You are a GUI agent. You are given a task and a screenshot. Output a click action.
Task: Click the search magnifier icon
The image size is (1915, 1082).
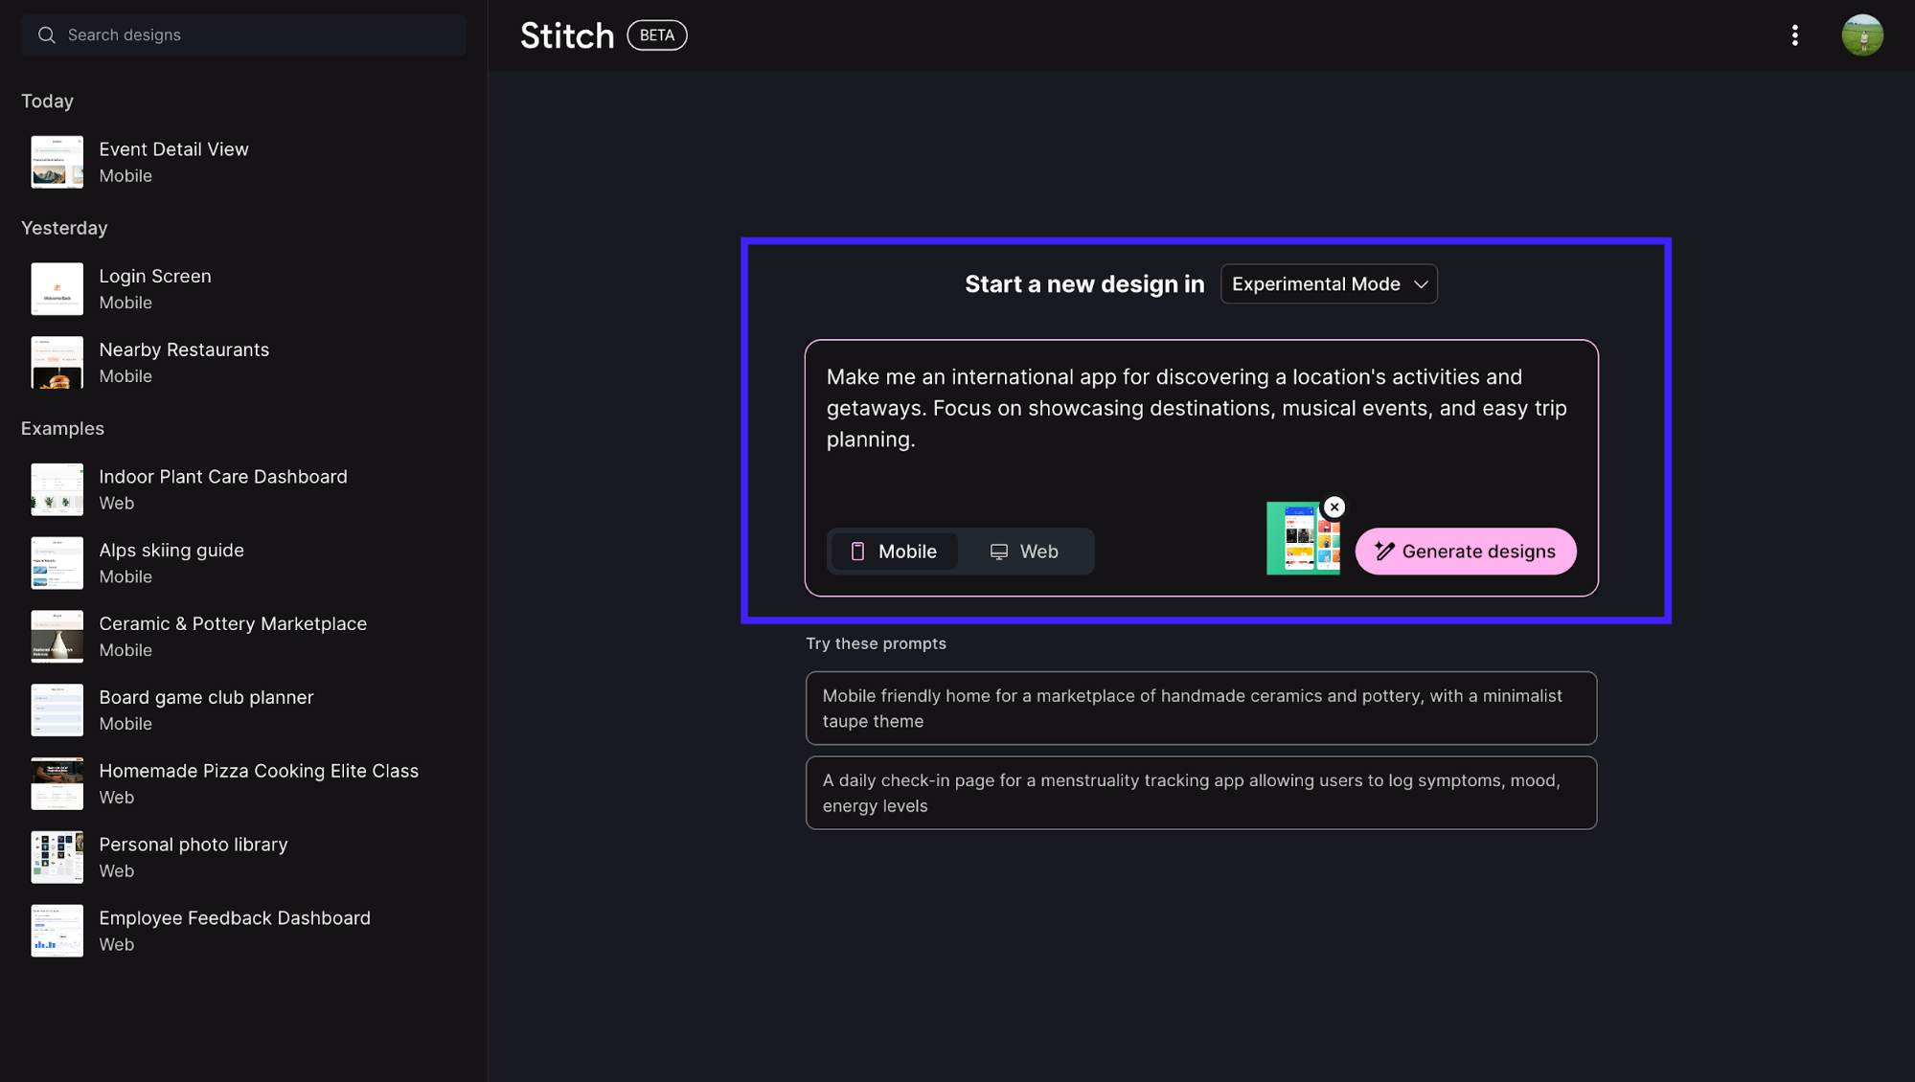pyautogui.click(x=46, y=35)
